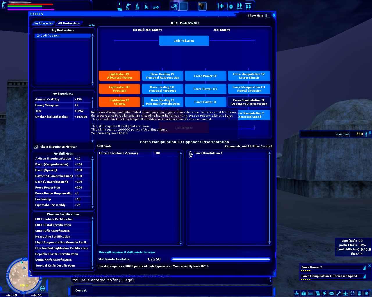Click the sitting posture icon

[x=146, y=6]
